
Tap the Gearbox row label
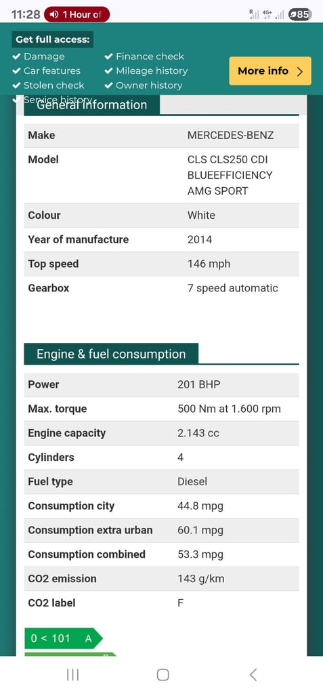[x=49, y=288]
